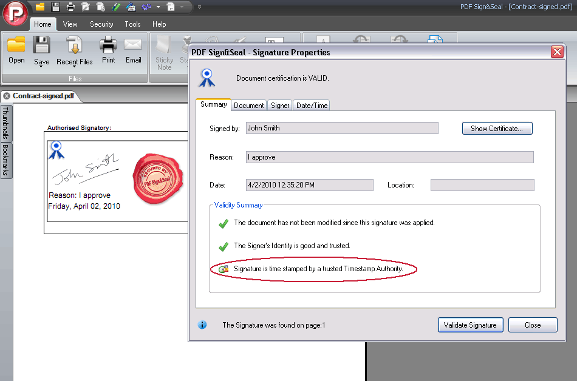Click the Print icon in Home ribbon

click(108, 46)
